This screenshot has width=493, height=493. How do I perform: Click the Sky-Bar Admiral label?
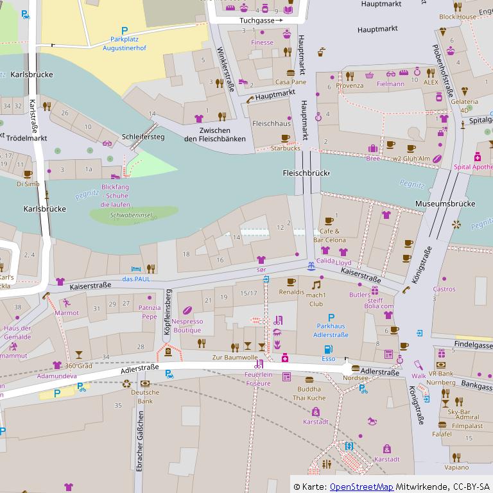[x=463, y=415]
